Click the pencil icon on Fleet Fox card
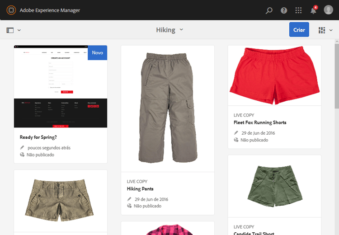Image resolution: width=339 pixels, height=235 pixels. (236, 132)
